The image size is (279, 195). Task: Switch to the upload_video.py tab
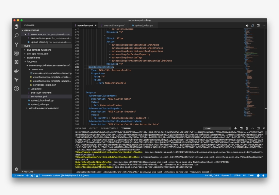click(x=144, y=26)
